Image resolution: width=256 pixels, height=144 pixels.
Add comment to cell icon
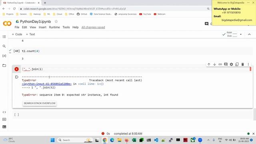tap(226, 64)
